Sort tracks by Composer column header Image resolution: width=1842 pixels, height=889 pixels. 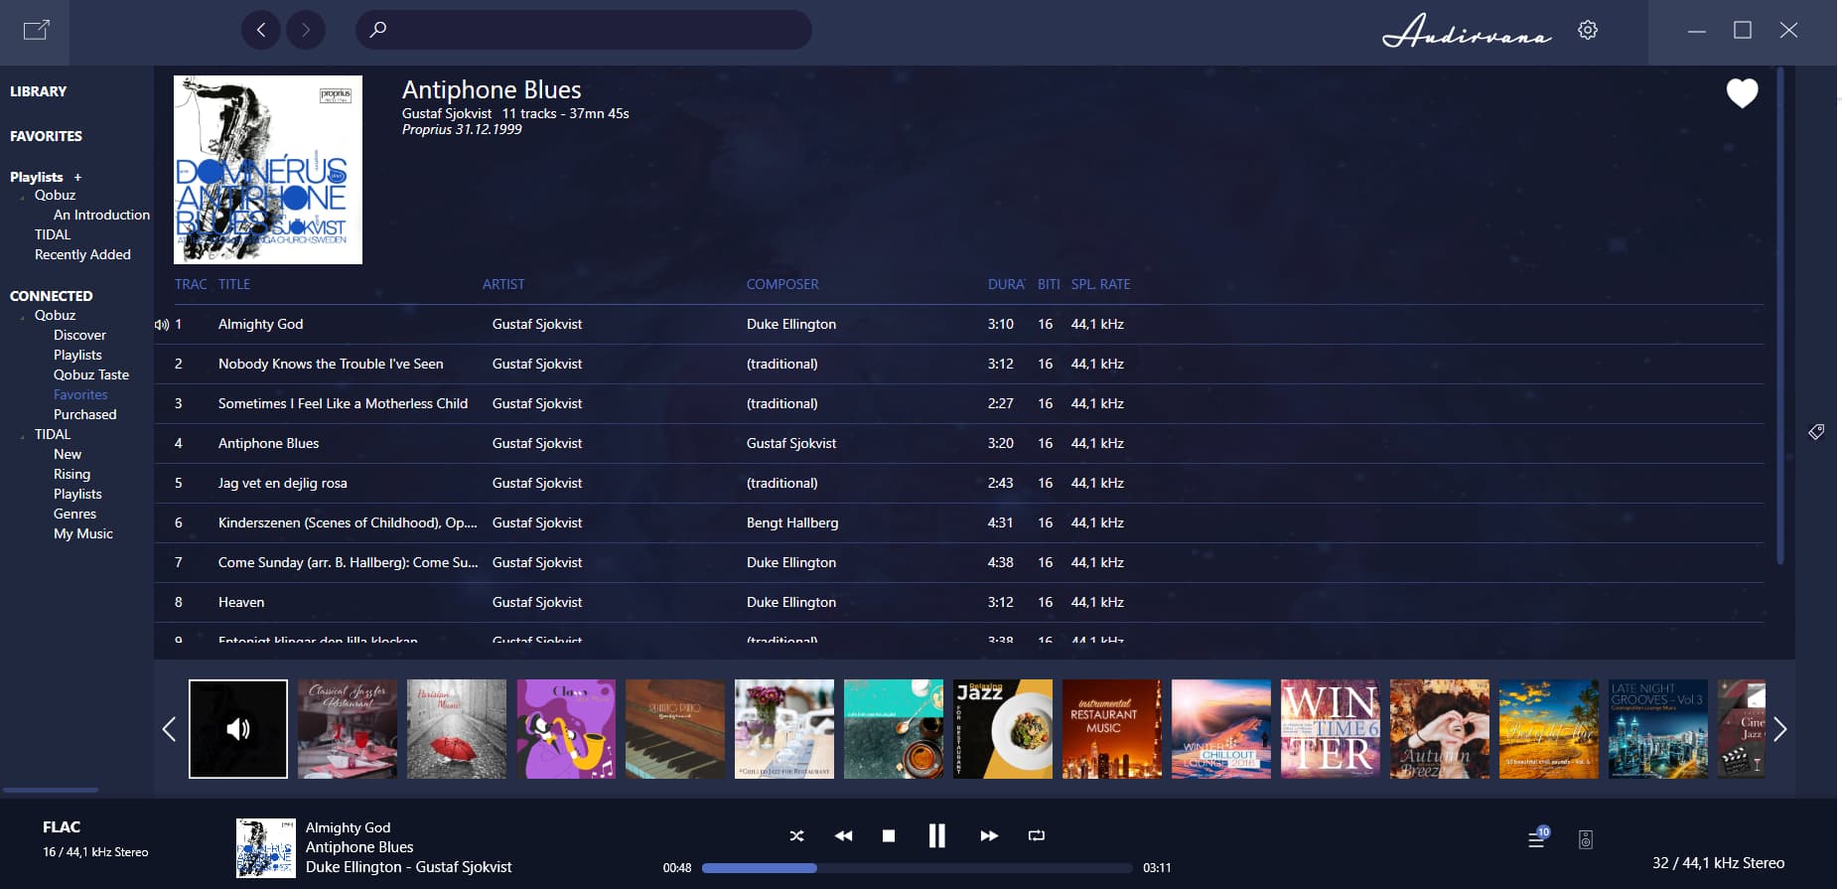coord(782,284)
